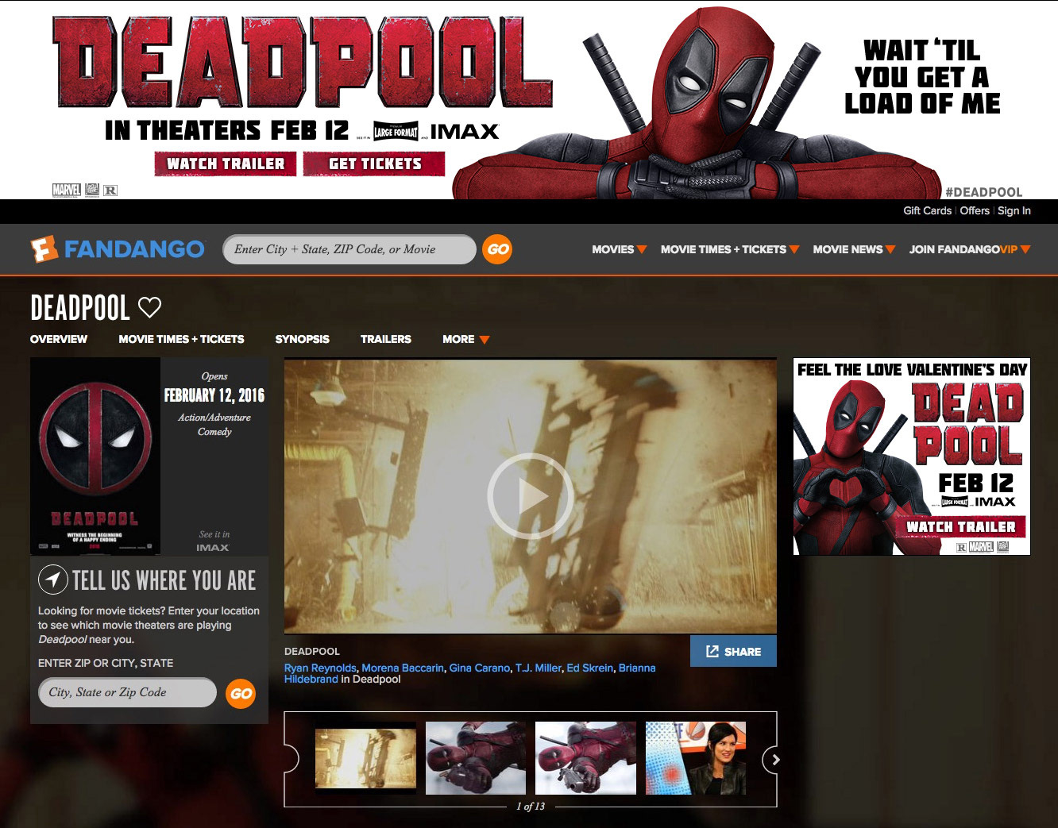
Task: Click the Brianna Hildebrand cast link
Action: click(x=637, y=668)
